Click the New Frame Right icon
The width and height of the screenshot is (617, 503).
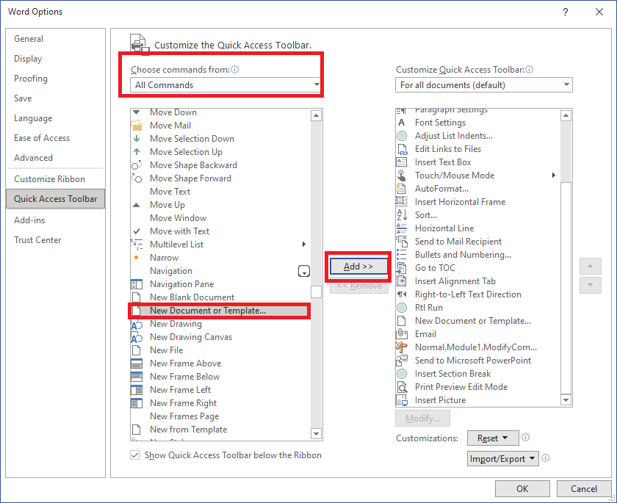[137, 403]
